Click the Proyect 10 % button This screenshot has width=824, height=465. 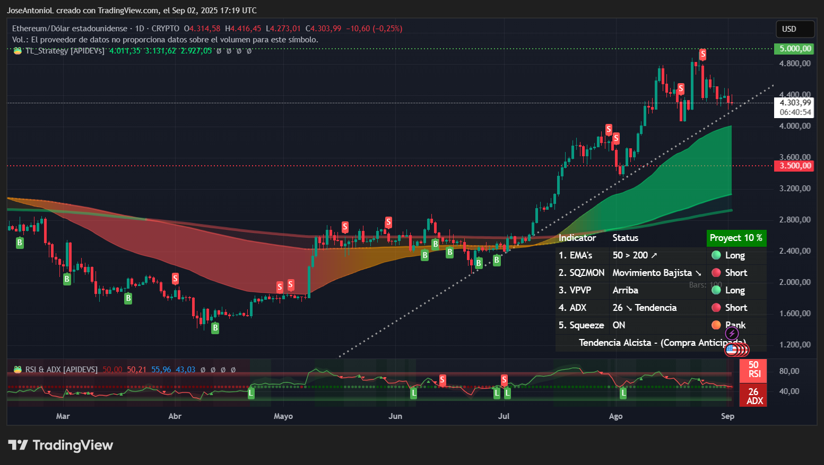coord(736,238)
